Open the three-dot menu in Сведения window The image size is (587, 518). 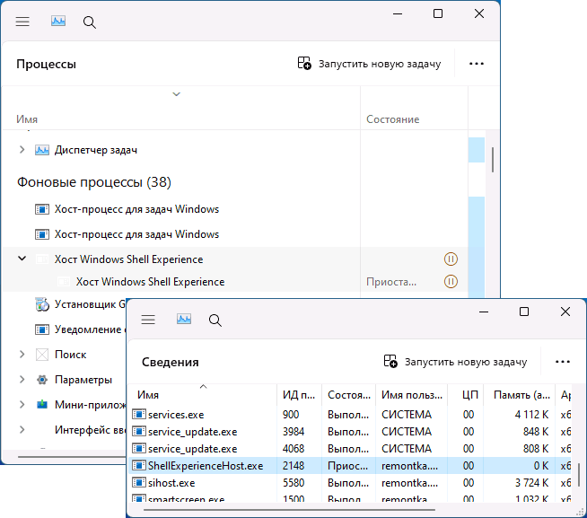(x=562, y=362)
